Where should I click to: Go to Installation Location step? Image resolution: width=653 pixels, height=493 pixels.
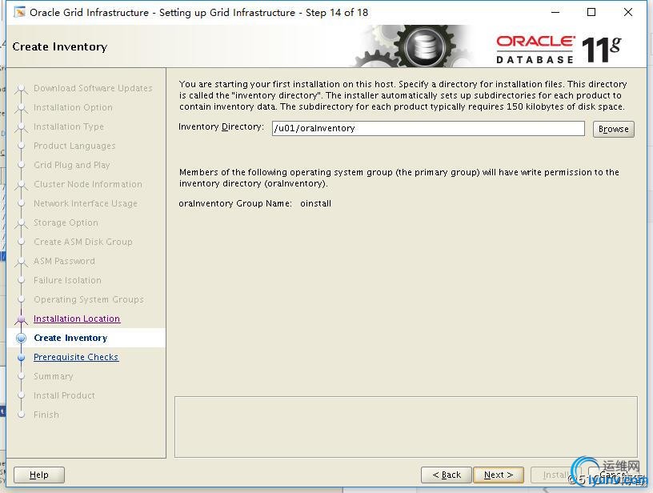click(x=77, y=319)
